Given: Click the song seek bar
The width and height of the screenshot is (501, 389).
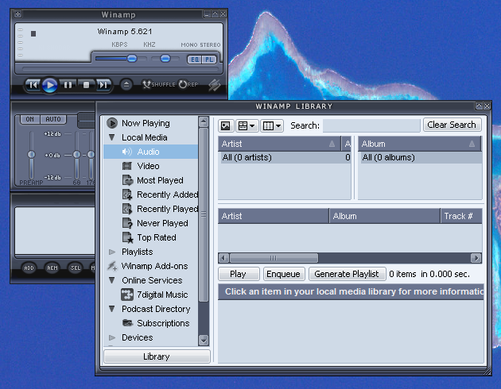Looking at the screenshot, I should [120, 69].
